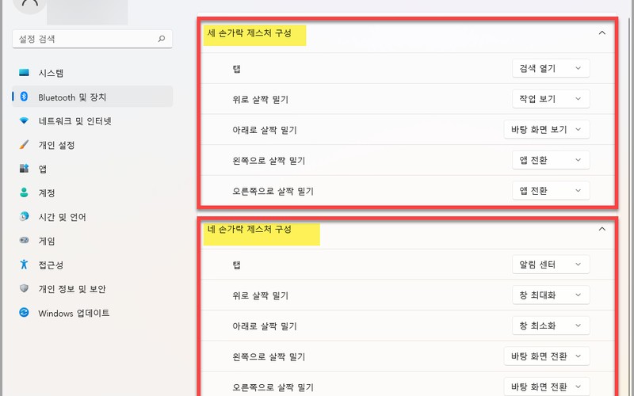Open 창 최대화 dropdown for four-finger swipe up
Screen dimensions: 634x396
pyautogui.click(x=551, y=295)
